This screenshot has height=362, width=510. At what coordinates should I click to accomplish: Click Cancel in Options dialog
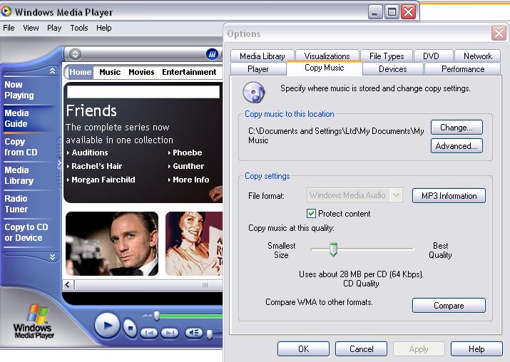coord(361,348)
